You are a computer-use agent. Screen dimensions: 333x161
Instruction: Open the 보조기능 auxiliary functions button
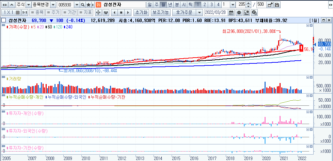click(160, 13)
